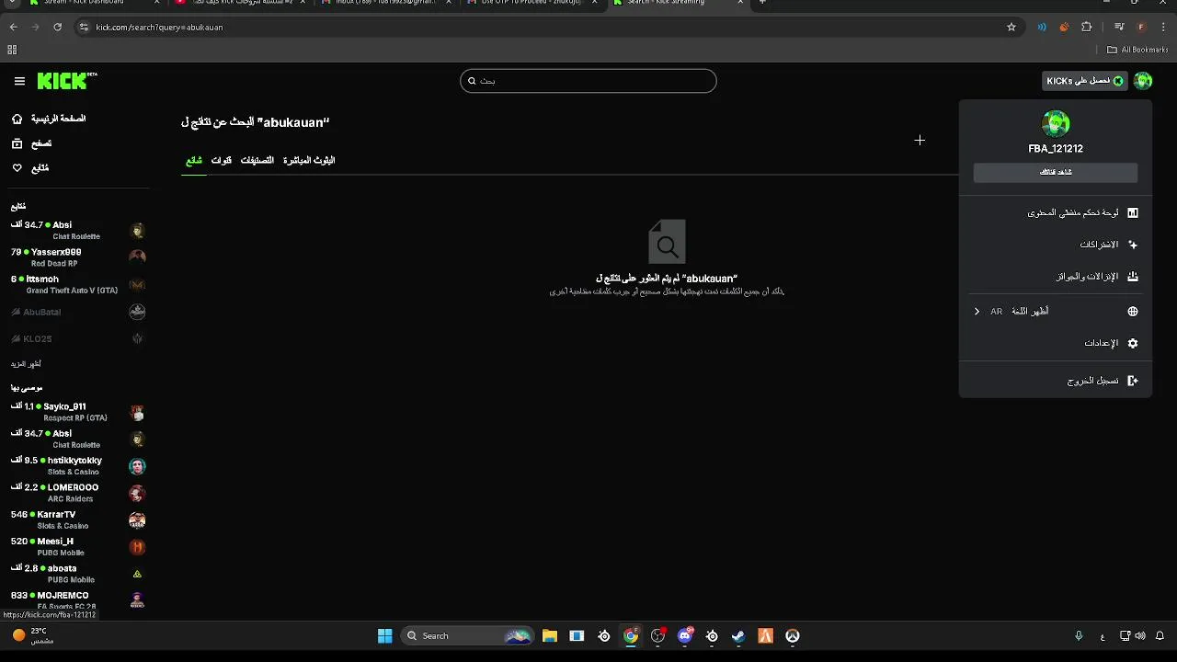1177x662 pixels.
Task: Click the Kick search input field
Action: click(588, 81)
